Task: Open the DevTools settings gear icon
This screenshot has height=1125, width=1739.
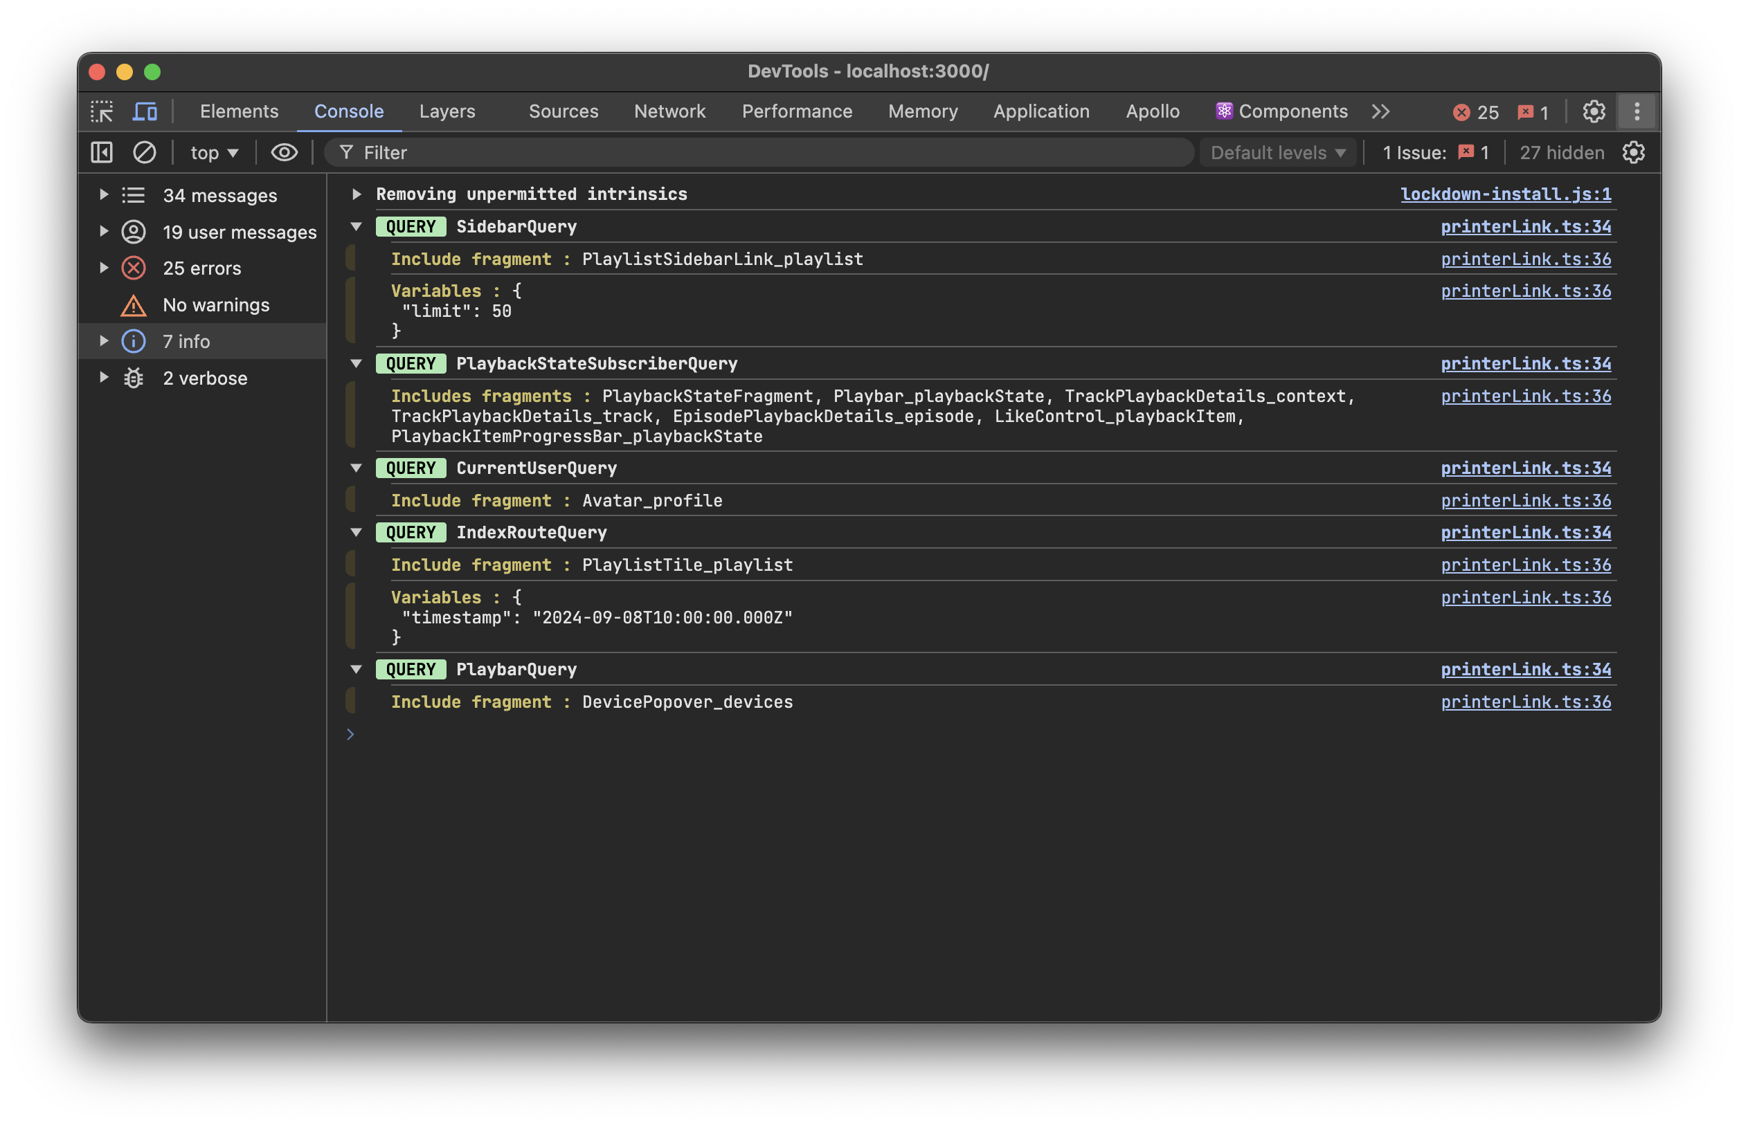Action: [x=1594, y=111]
